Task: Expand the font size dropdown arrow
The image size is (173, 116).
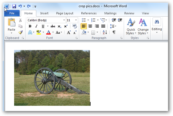Action: coord(76,20)
